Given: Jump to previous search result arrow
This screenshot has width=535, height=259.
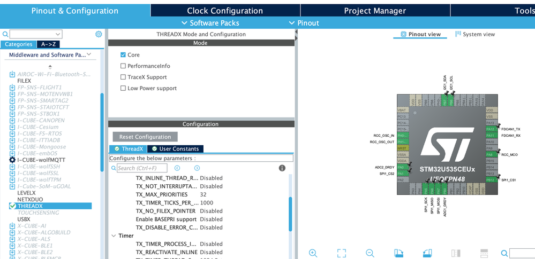Looking at the screenshot, I should pos(177,168).
